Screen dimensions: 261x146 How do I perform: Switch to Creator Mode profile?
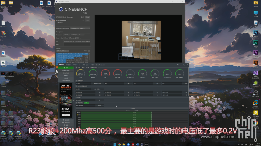pyautogui.click(x=66, y=70)
